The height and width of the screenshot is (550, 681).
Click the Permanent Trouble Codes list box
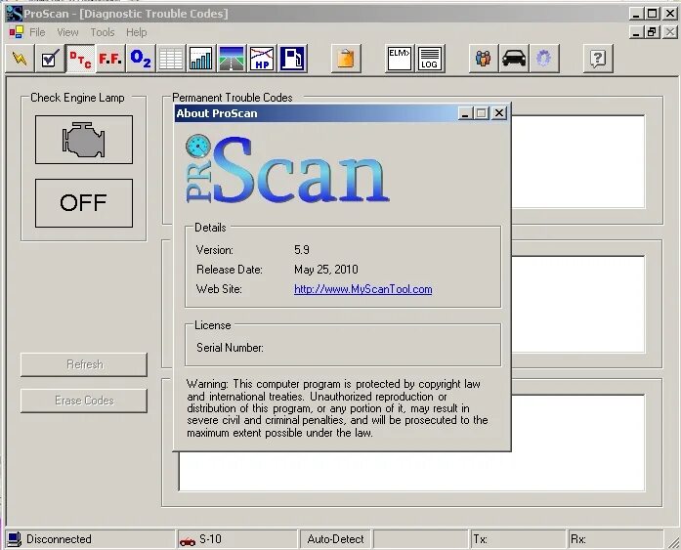pos(579,161)
